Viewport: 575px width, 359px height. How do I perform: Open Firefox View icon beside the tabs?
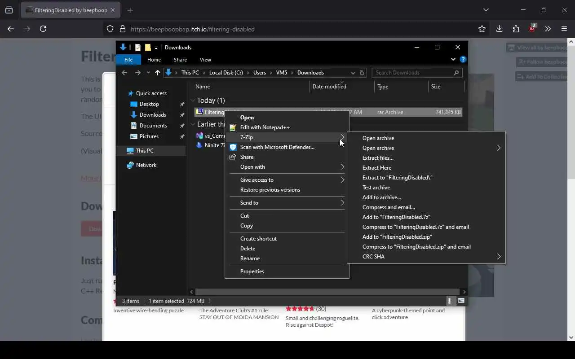[9, 10]
